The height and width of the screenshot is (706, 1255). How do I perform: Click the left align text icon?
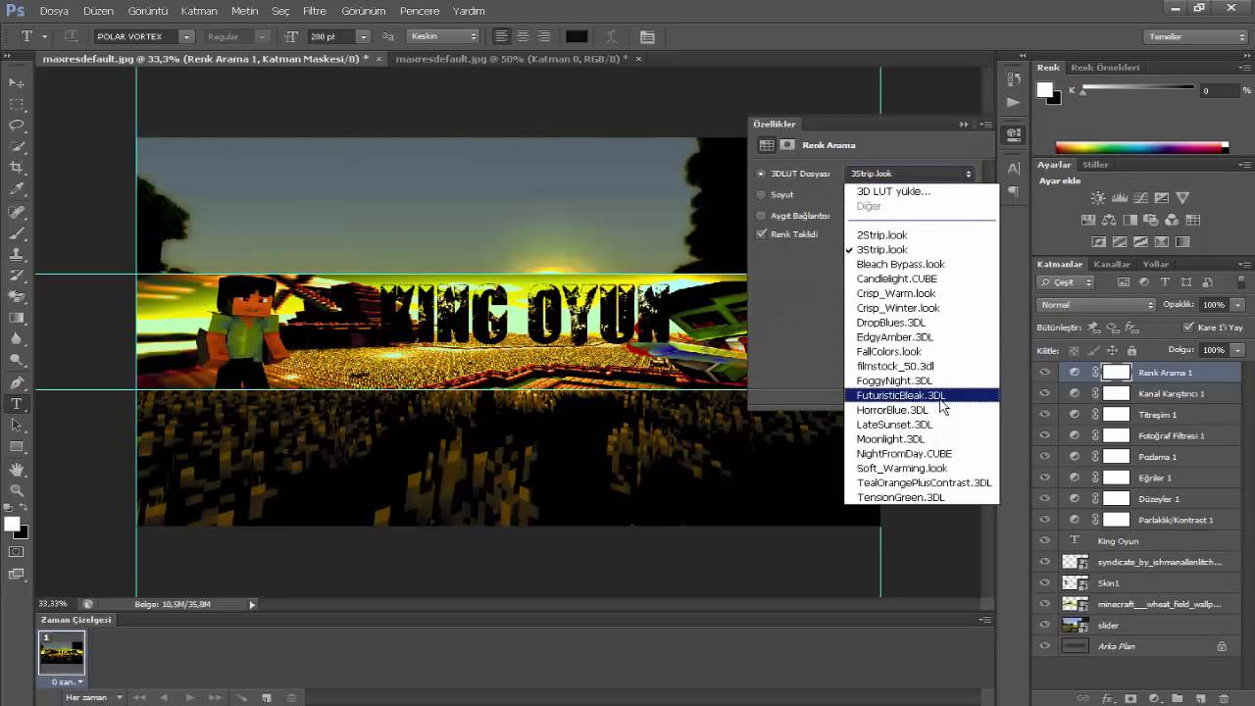(501, 36)
